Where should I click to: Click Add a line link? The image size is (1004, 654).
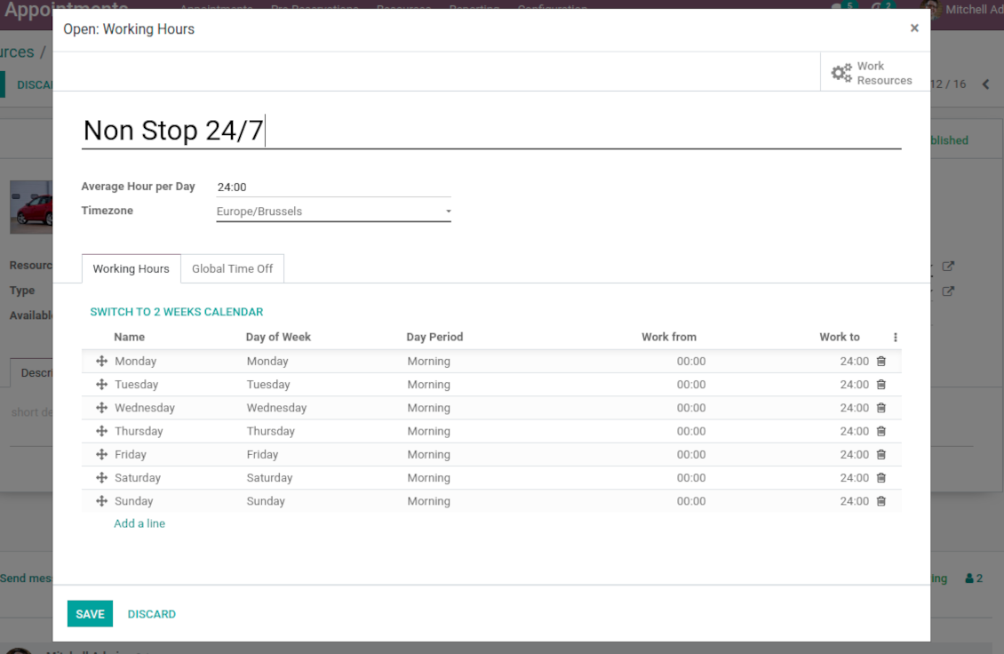tap(139, 523)
